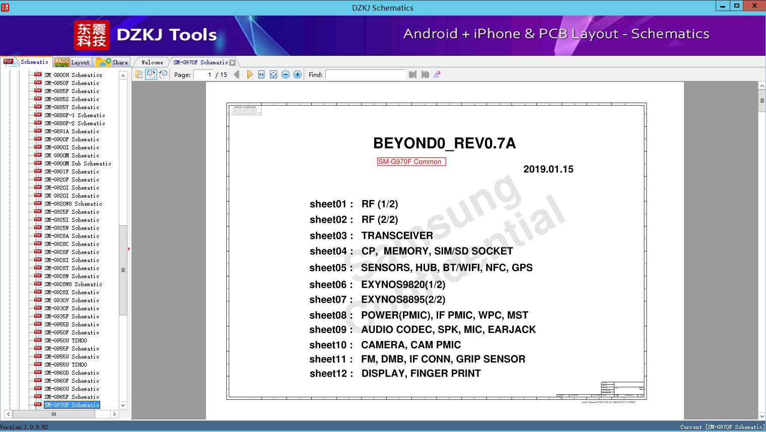Select SM-G955U TSHOO entry
This screenshot has width=766, height=432.
[65, 365]
